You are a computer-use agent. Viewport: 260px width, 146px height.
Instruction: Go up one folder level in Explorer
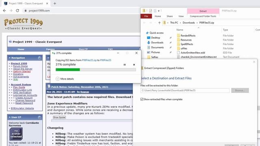click(159, 23)
